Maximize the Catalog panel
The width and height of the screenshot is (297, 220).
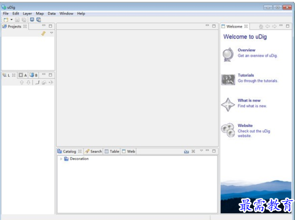[214, 151]
